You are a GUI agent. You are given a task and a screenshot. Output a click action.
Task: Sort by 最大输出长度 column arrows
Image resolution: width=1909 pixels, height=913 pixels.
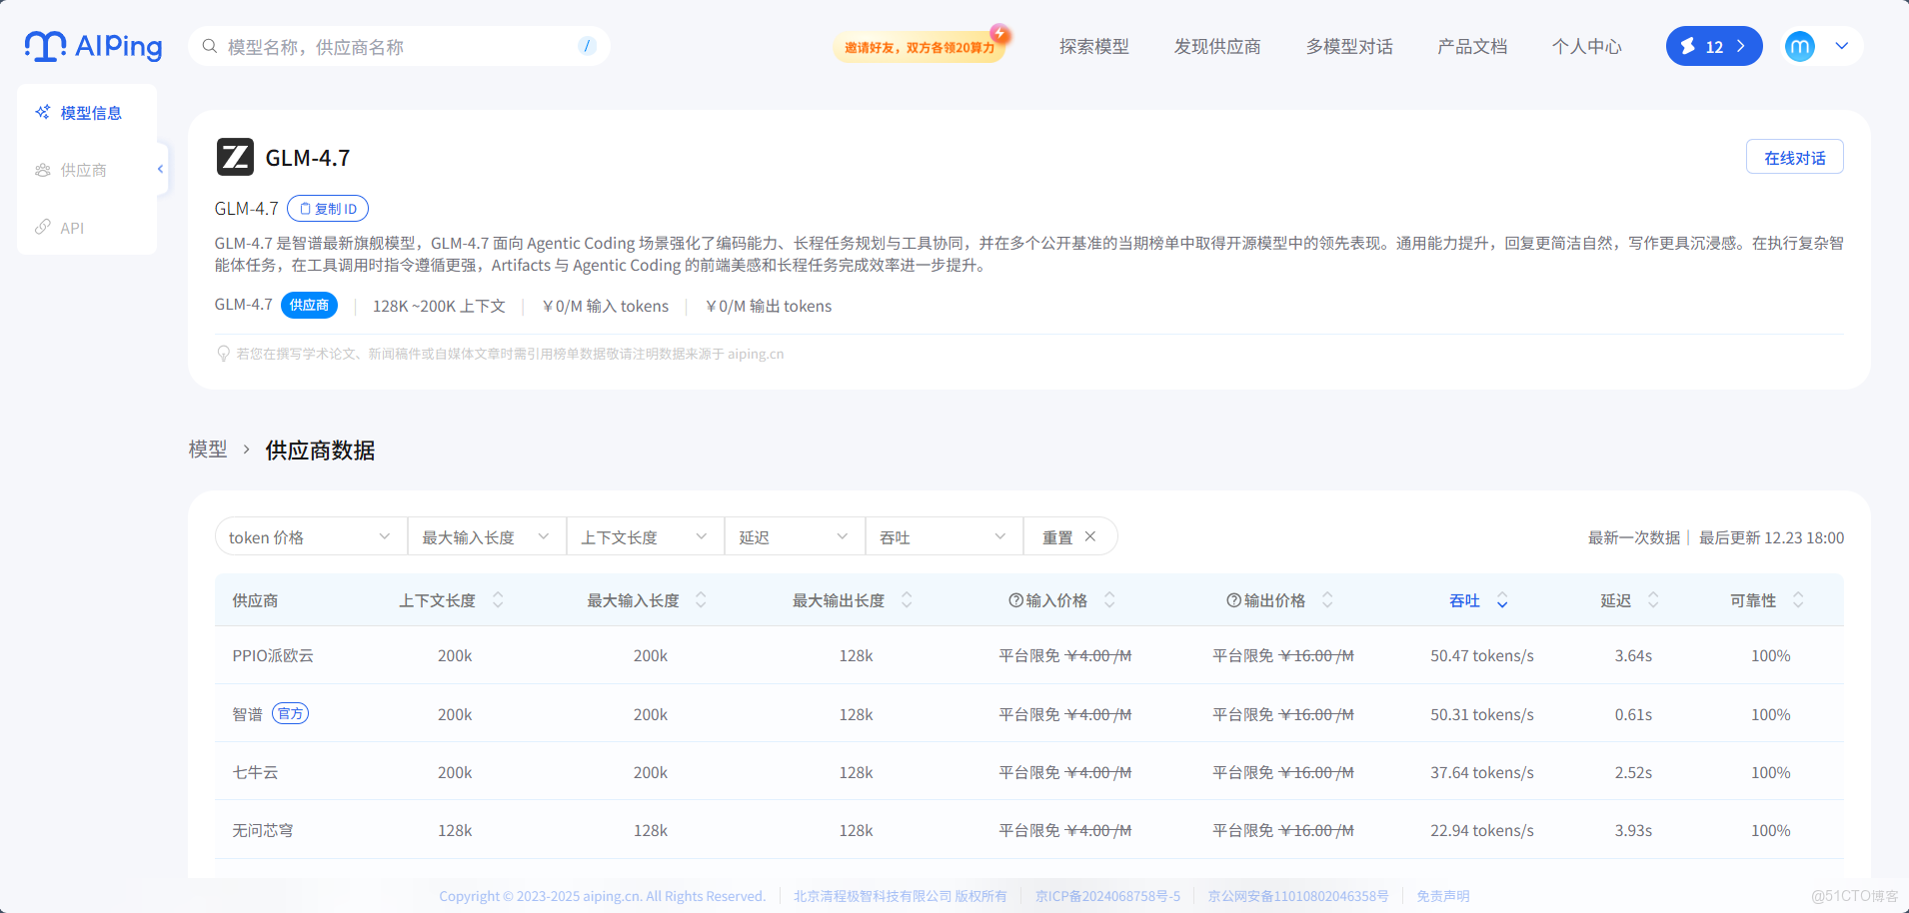(907, 600)
